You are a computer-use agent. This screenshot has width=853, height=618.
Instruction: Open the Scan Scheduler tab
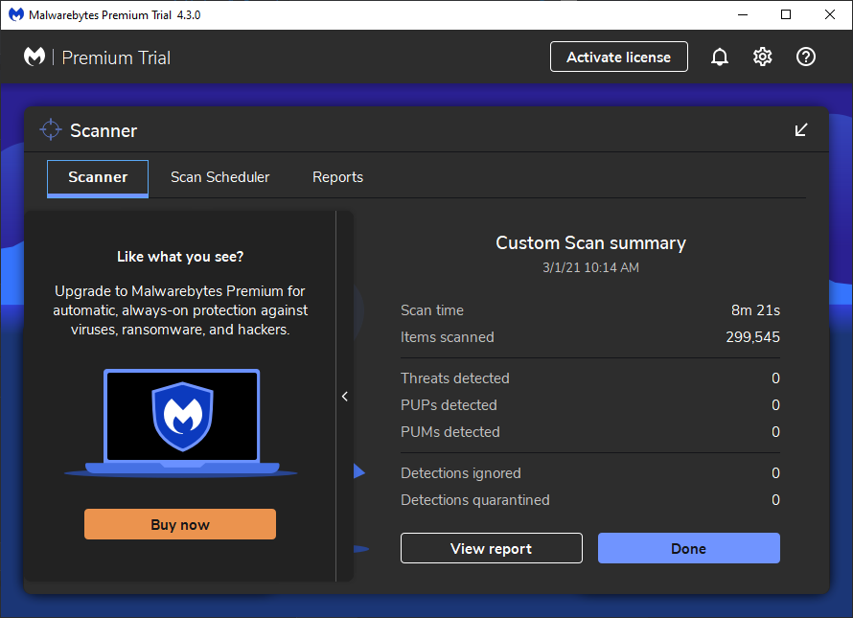(x=219, y=177)
